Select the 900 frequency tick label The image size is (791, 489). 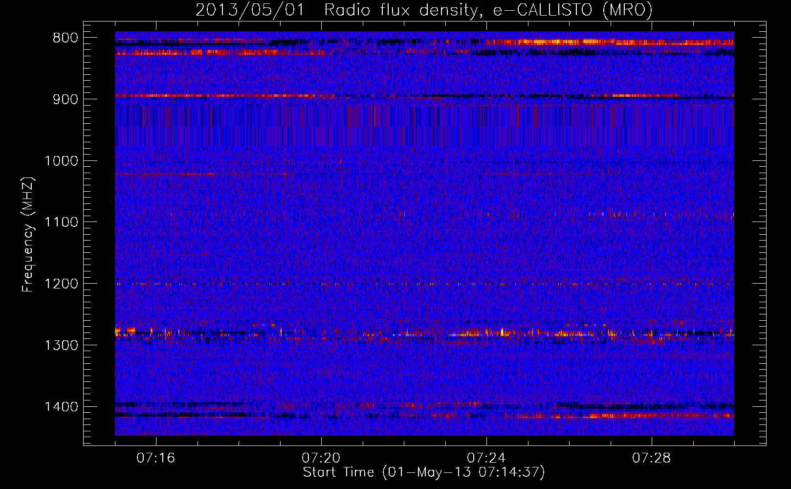[x=66, y=99]
